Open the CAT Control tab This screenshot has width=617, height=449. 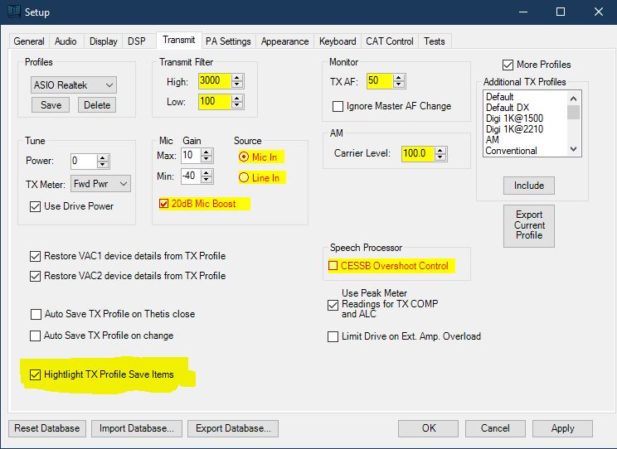(x=388, y=41)
